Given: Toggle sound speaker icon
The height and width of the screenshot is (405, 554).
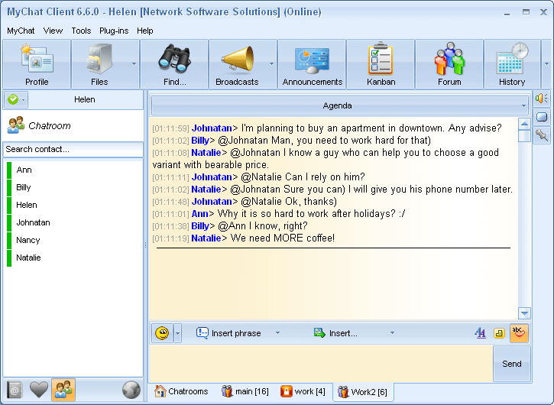Looking at the screenshot, I should point(541,99).
